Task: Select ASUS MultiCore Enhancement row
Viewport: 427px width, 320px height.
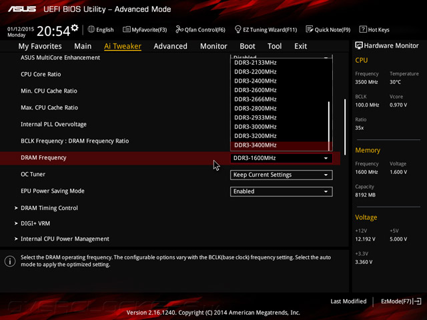Action: (60, 58)
